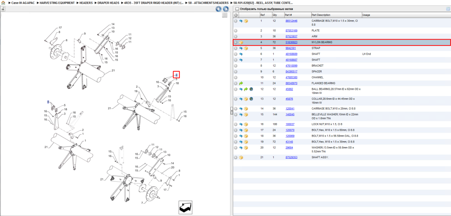Open part number link 120041

tap(290, 109)
